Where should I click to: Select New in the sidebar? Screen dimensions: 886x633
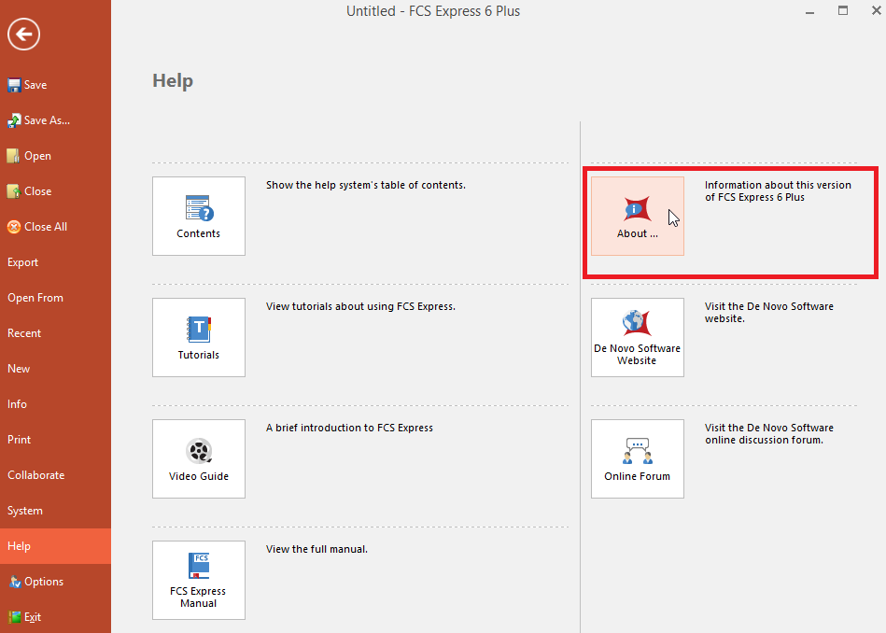pyautogui.click(x=55, y=369)
